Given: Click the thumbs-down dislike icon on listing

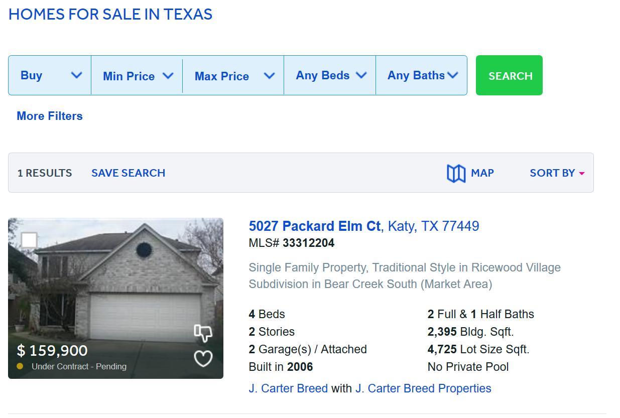Looking at the screenshot, I should pos(203,332).
